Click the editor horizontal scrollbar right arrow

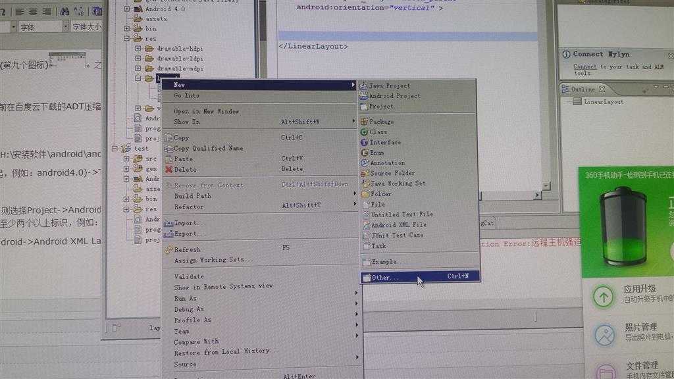(537, 195)
